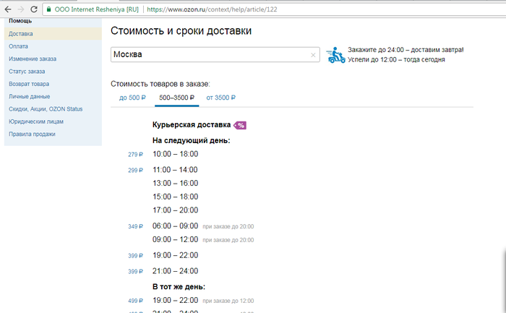The width and height of the screenshot is (506, 313).
Task: Click 'Стоимость и сроки доставки' title
Action: point(181,31)
